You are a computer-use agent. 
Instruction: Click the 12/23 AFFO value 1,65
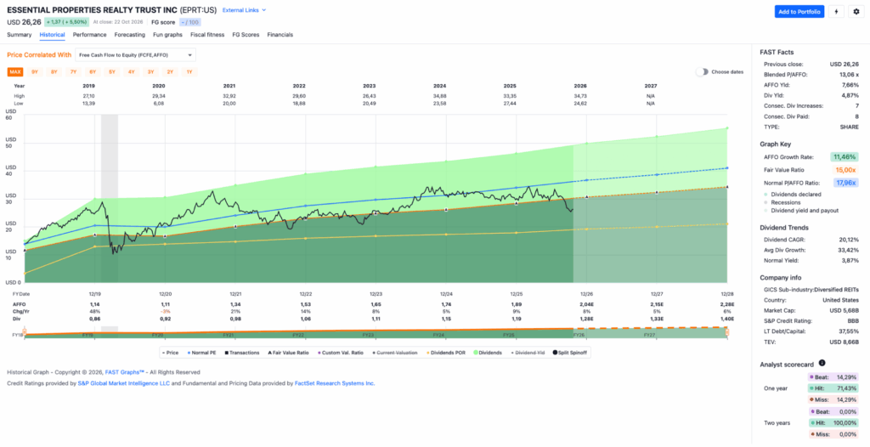click(376, 304)
